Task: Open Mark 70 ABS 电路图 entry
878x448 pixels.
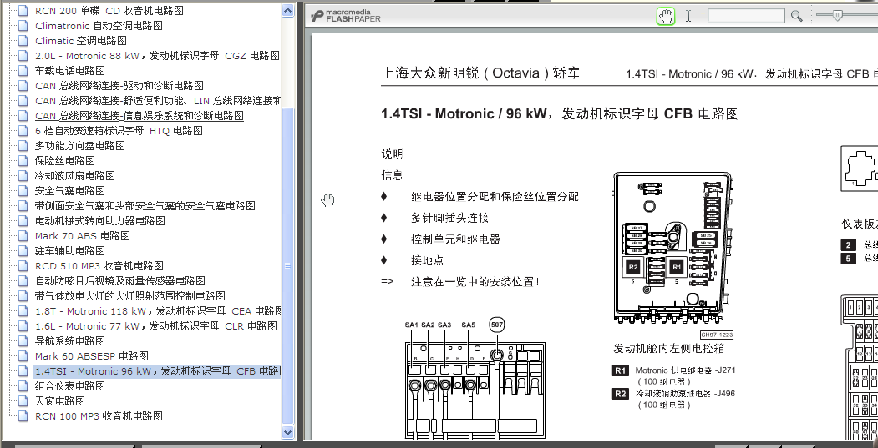Action: [x=83, y=236]
